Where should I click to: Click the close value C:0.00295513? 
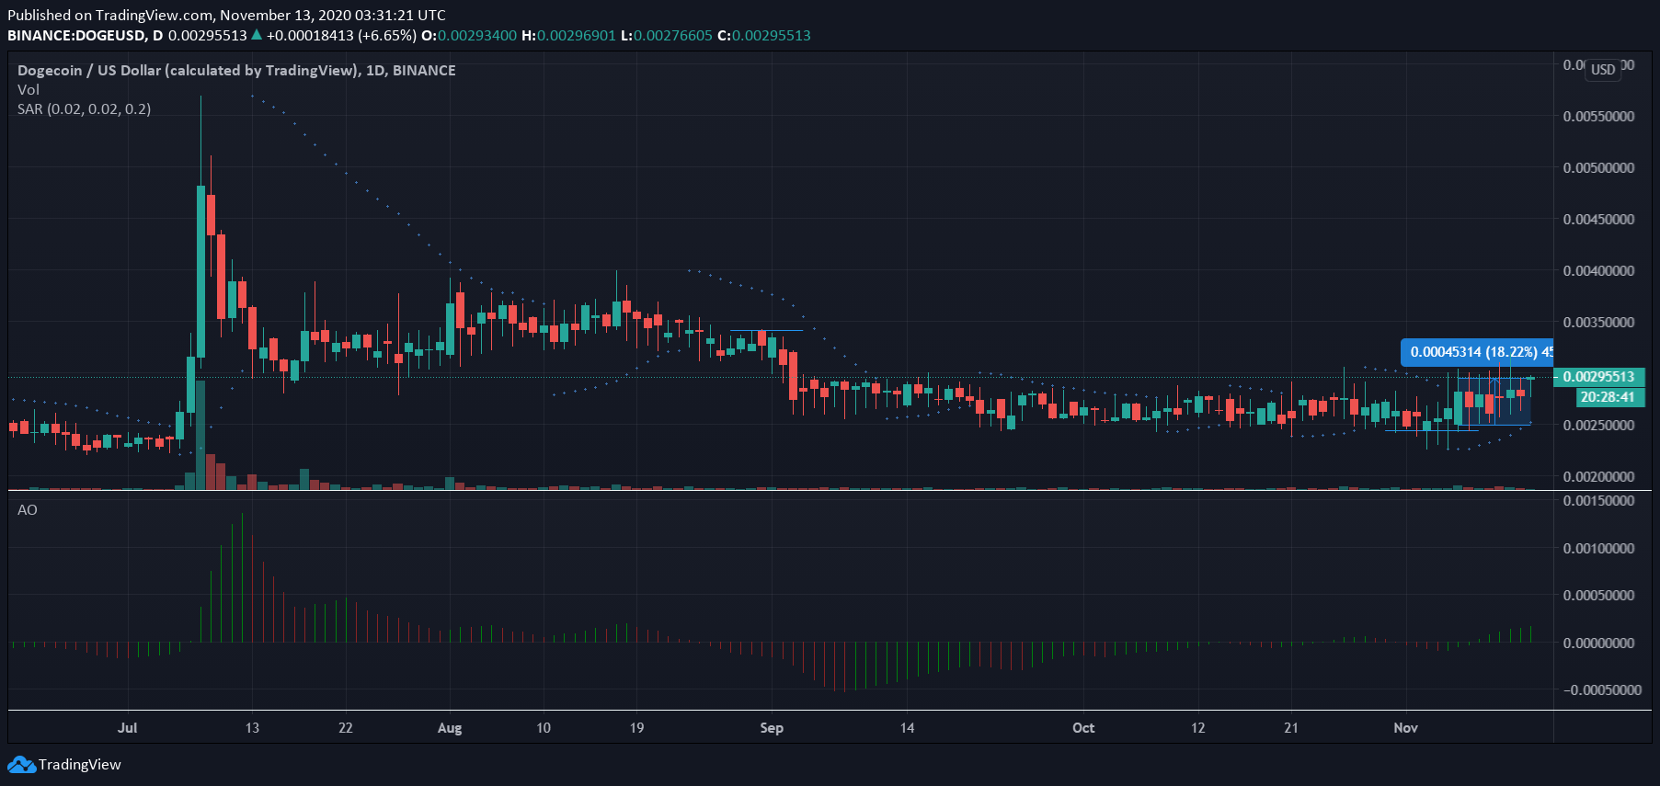pos(764,35)
